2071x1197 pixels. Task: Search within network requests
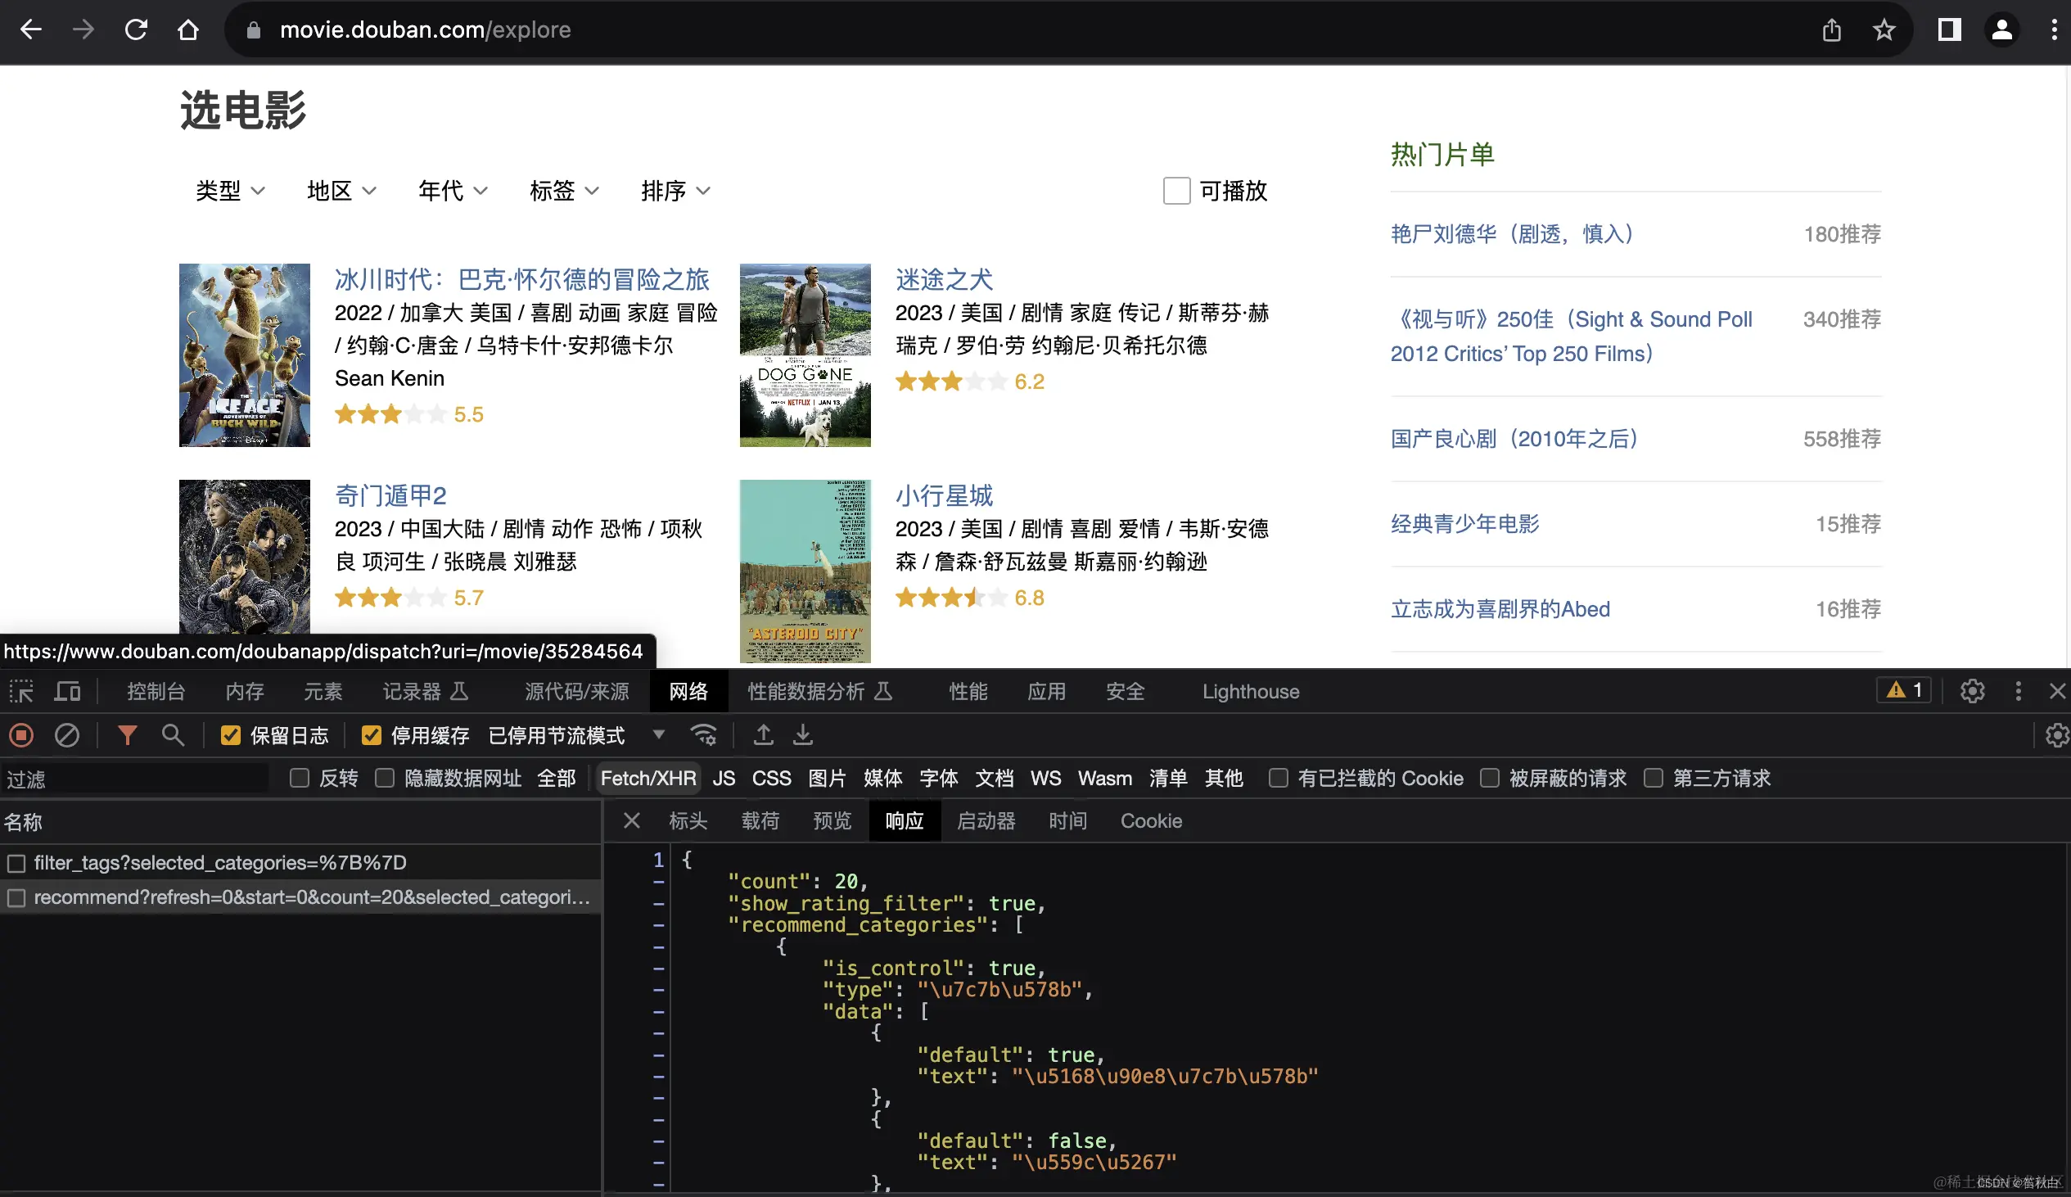pyautogui.click(x=173, y=735)
